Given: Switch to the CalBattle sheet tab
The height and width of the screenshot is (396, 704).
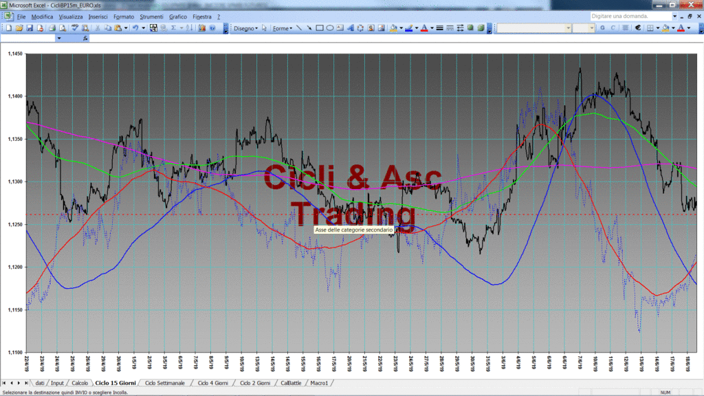Looking at the screenshot, I should pyautogui.click(x=291, y=383).
